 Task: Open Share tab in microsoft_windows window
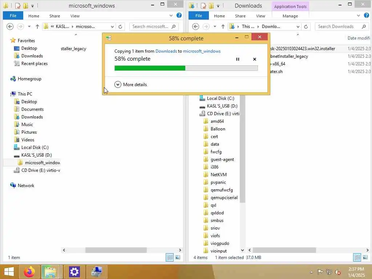(54, 16)
